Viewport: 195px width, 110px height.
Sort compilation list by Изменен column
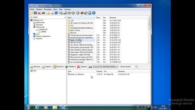tap(124, 71)
